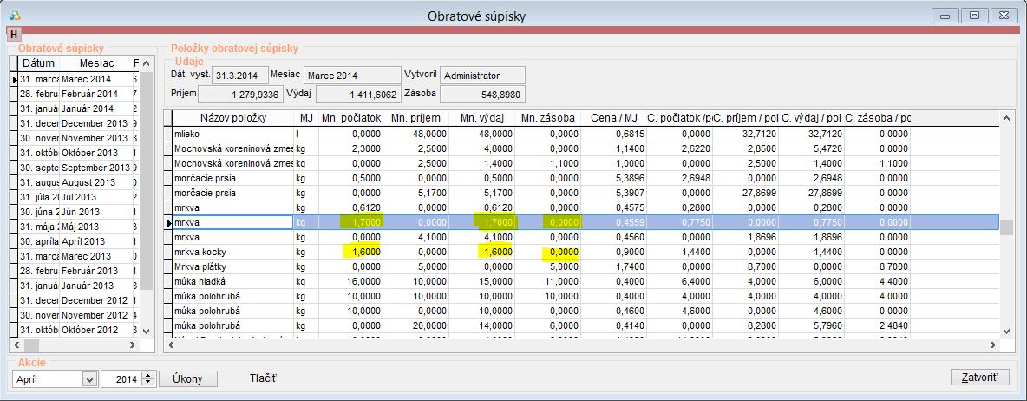Click the Cena / MJ column header
The height and width of the screenshot is (401, 1027).
pos(614,117)
